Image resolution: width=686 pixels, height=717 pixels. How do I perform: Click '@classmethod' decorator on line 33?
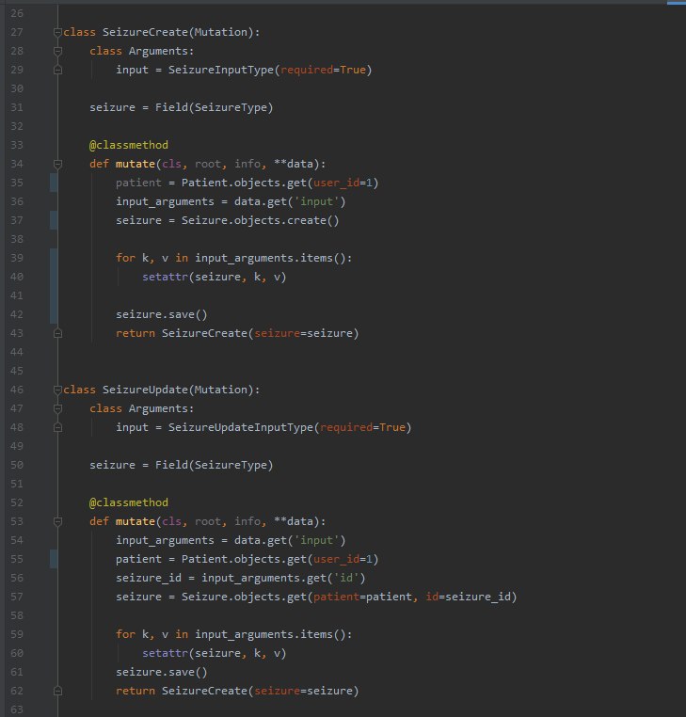tap(129, 145)
